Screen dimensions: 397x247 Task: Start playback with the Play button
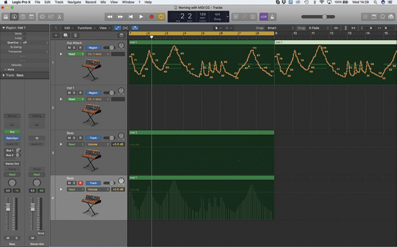pos(141,16)
